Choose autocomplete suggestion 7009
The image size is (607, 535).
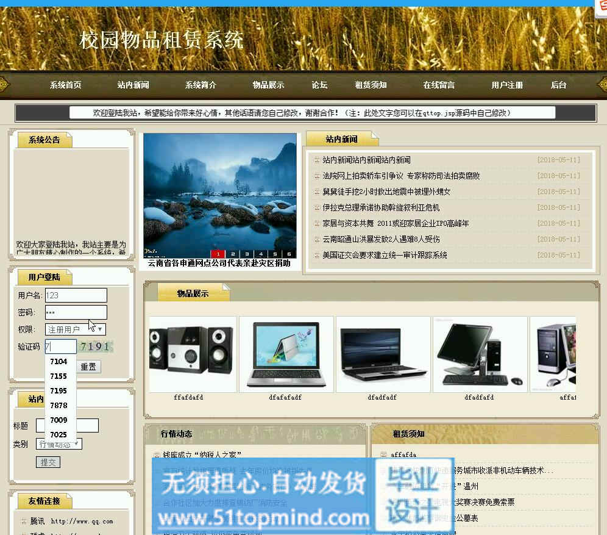pos(59,420)
